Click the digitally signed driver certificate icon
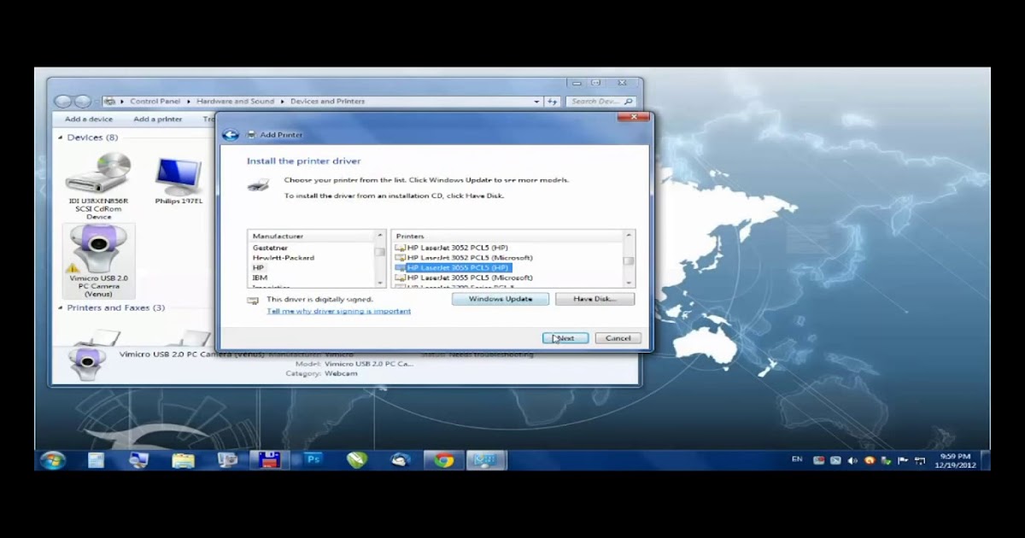The width and height of the screenshot is (1025, 538). pos(253,301)
